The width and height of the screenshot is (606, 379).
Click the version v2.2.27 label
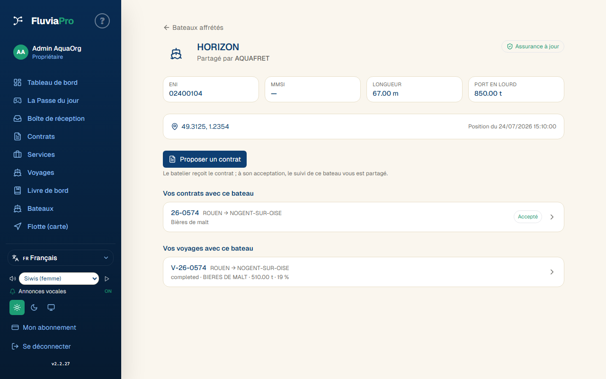(61, 364)
